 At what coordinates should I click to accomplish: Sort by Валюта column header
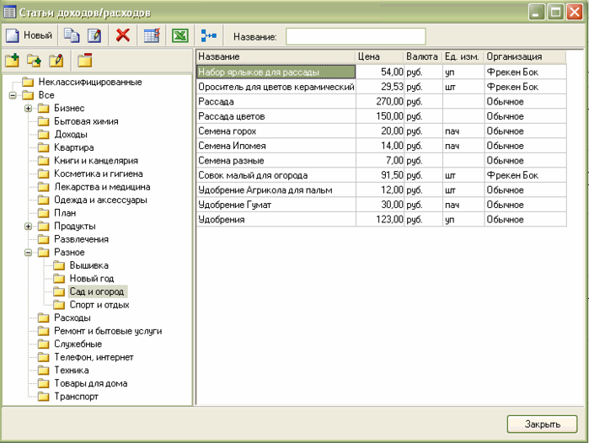tap(423, 56)
